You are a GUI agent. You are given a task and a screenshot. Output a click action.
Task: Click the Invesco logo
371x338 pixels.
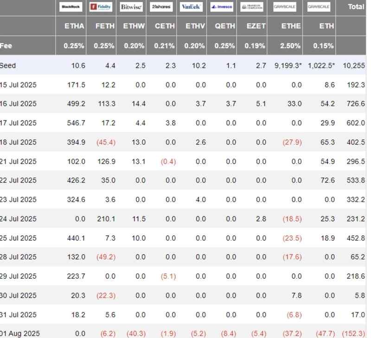tap(222, 7)
